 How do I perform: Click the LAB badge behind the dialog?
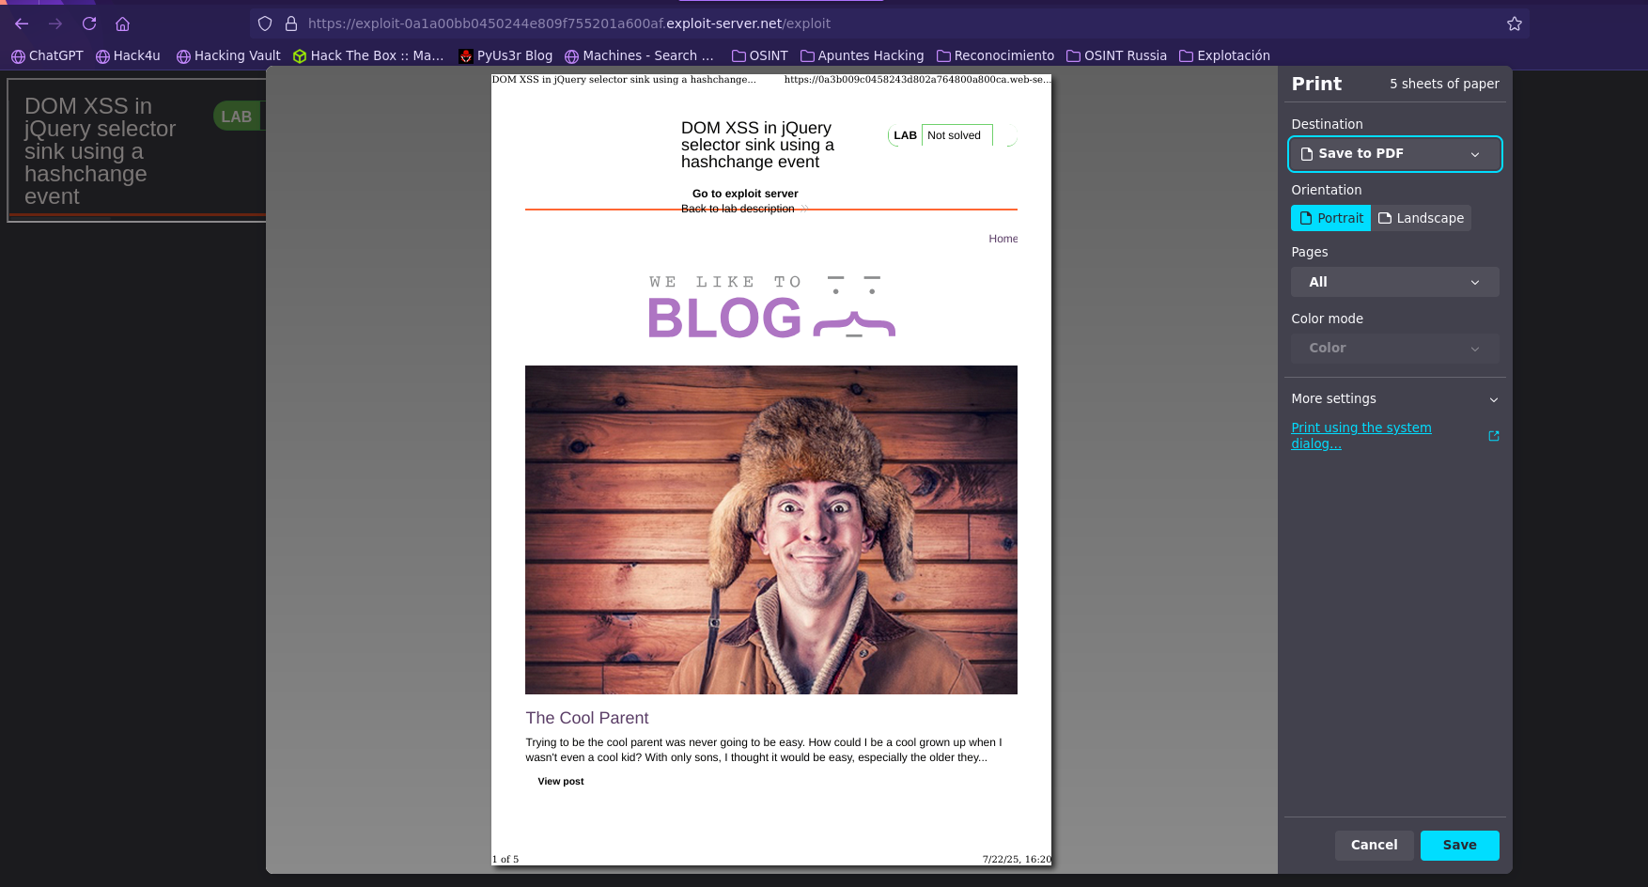pyautogui.click(x=237, y=117)
